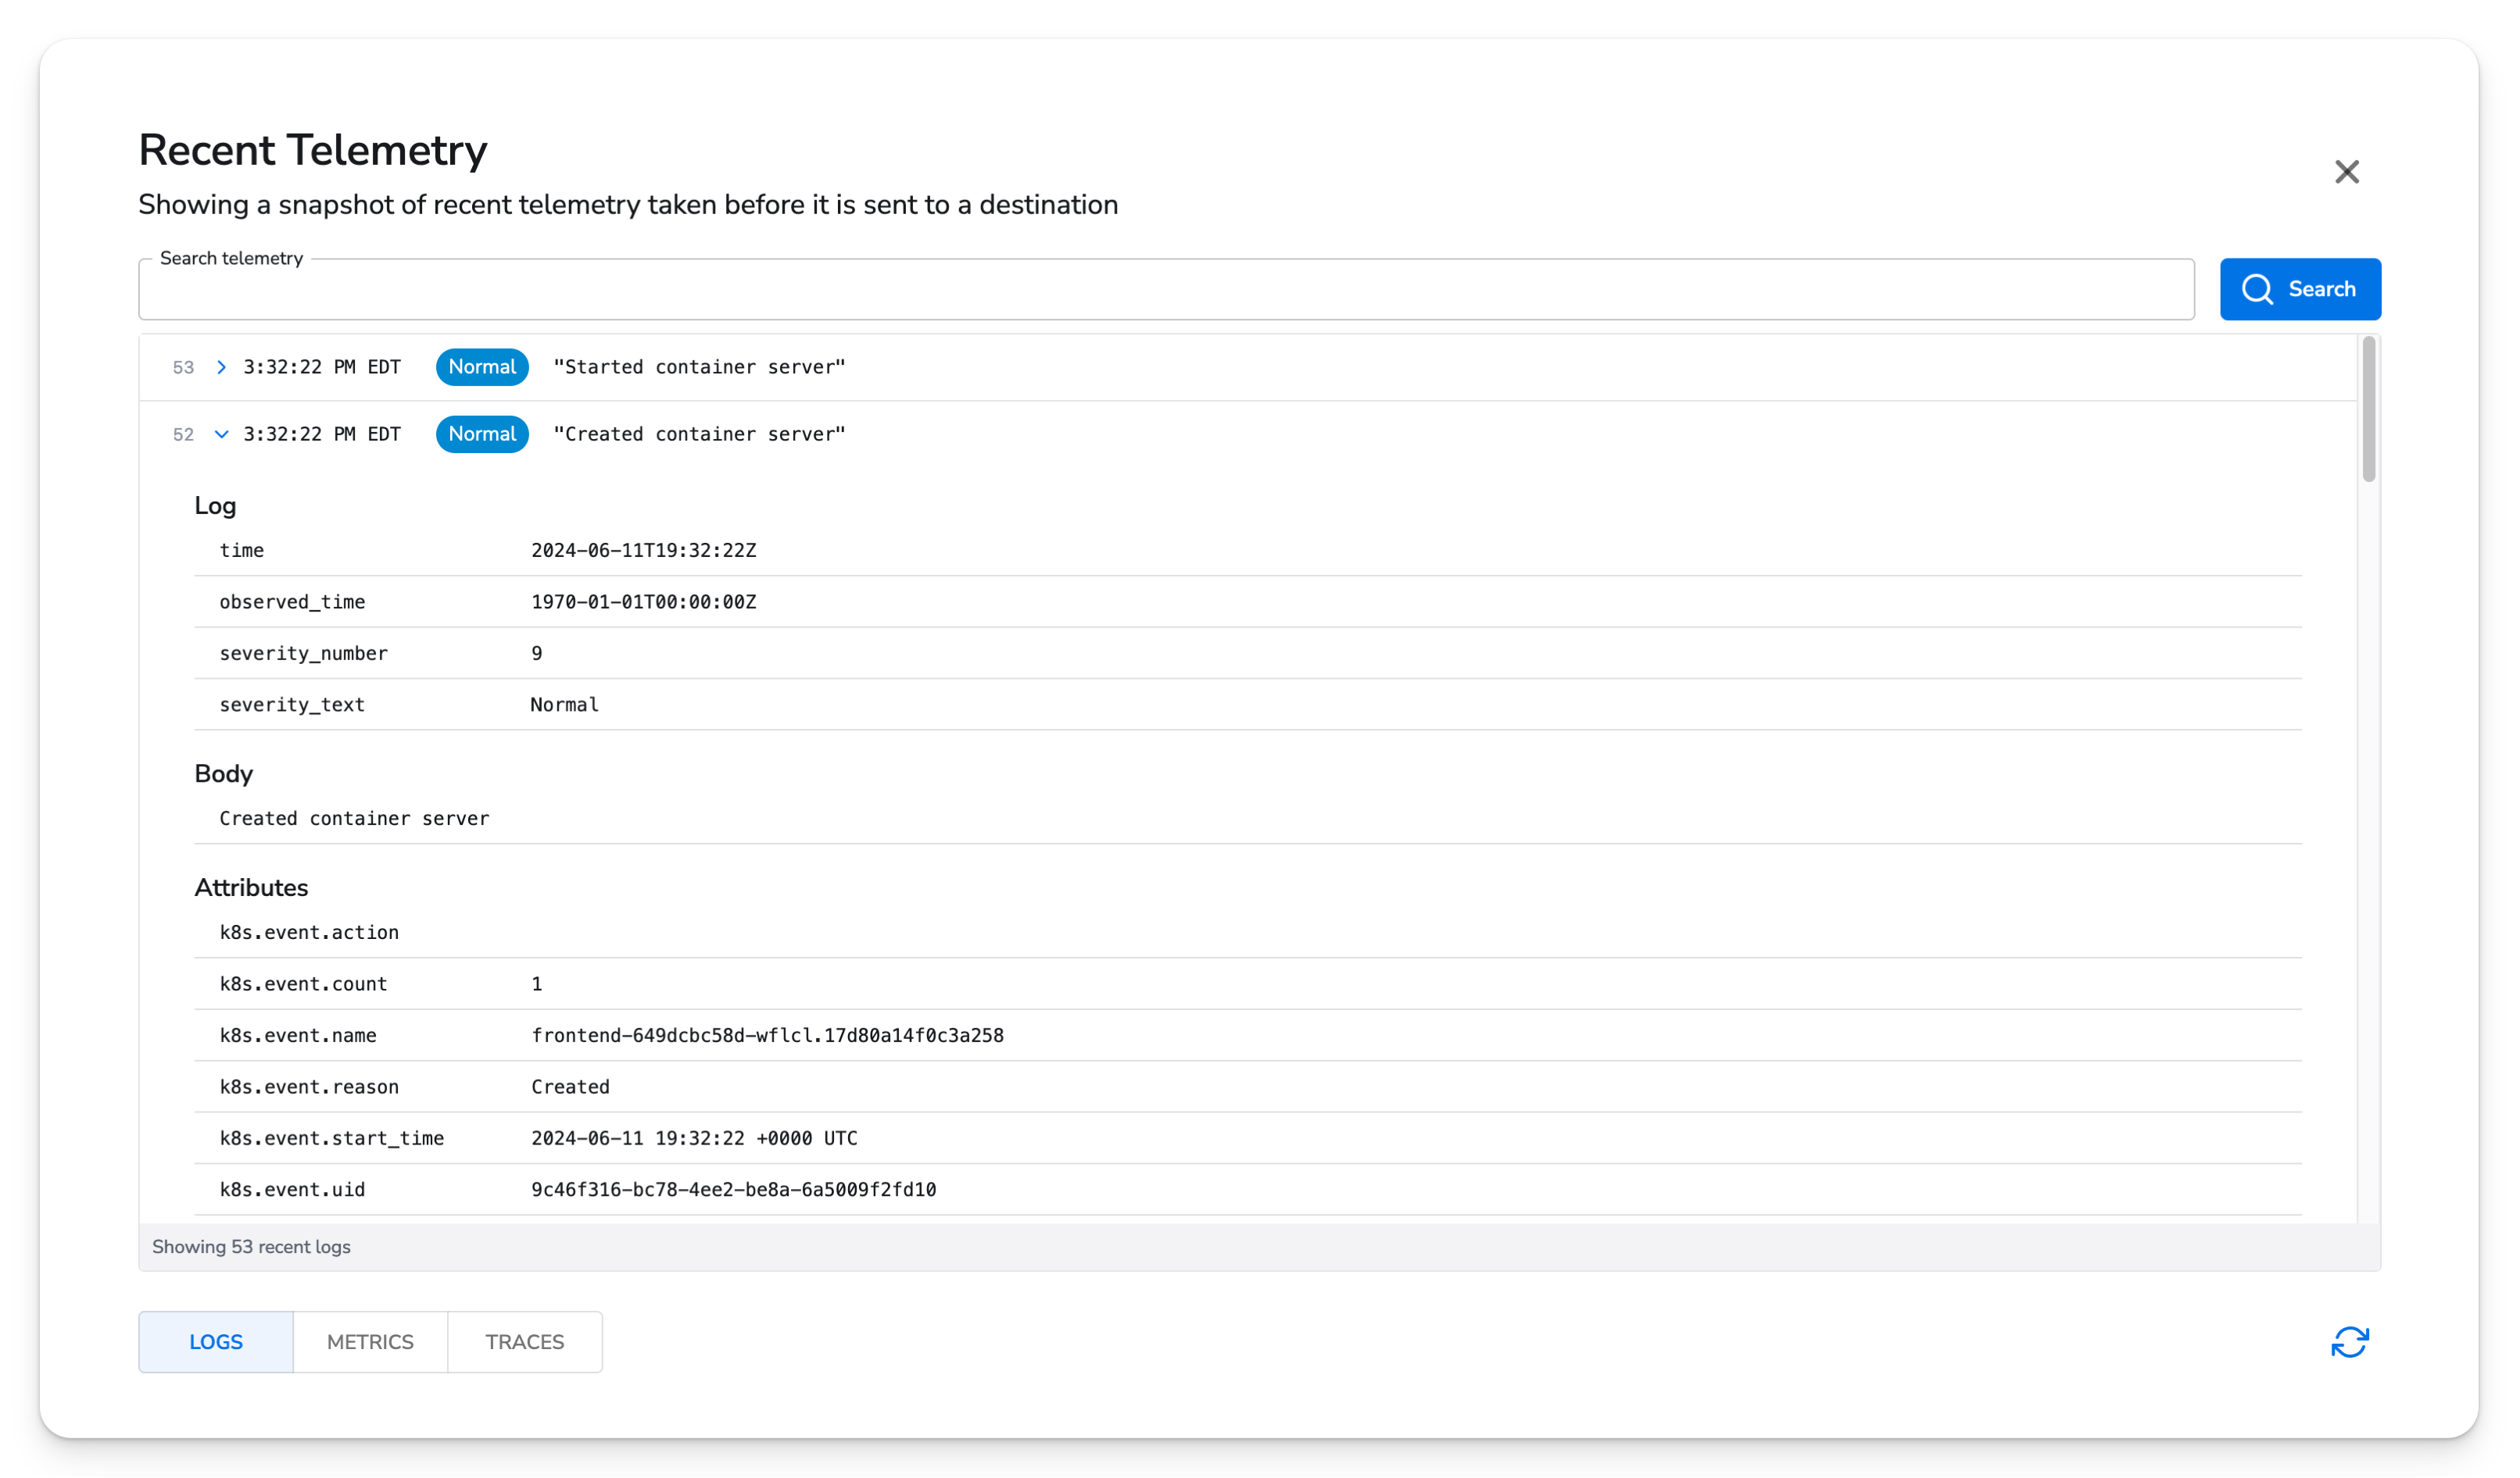Click the refresh telemetry icon
The height and width of the screenshot is (1478, 2520).
[x=2351, y=1342]
